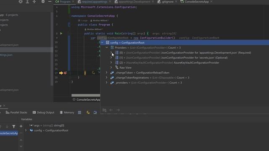This screenshot has width=269, height=151.
Task: Collapse the Providers list node
Action: pyautogui.click(x=107, y=47)
